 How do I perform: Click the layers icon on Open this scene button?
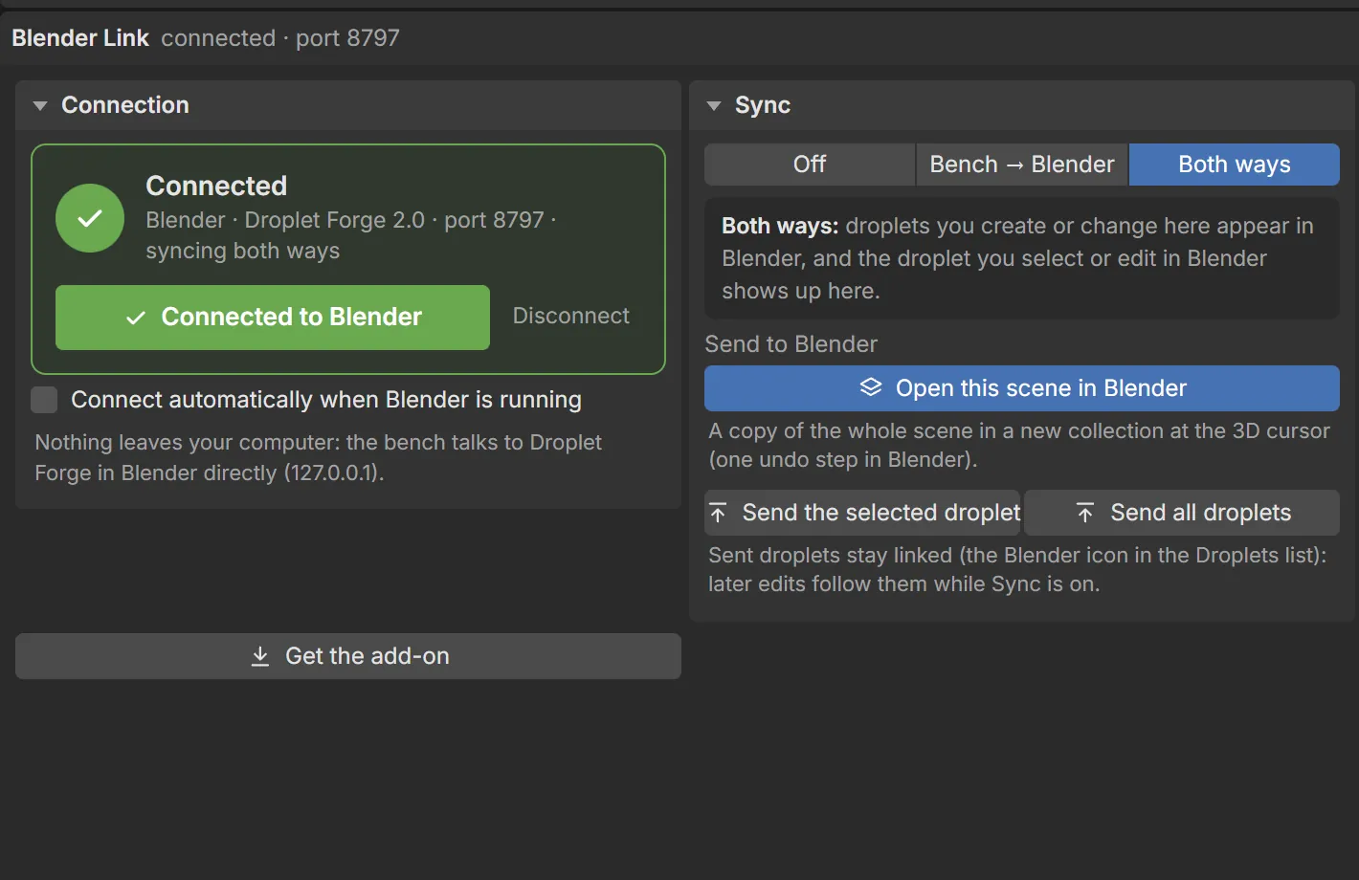pos(871,387)
